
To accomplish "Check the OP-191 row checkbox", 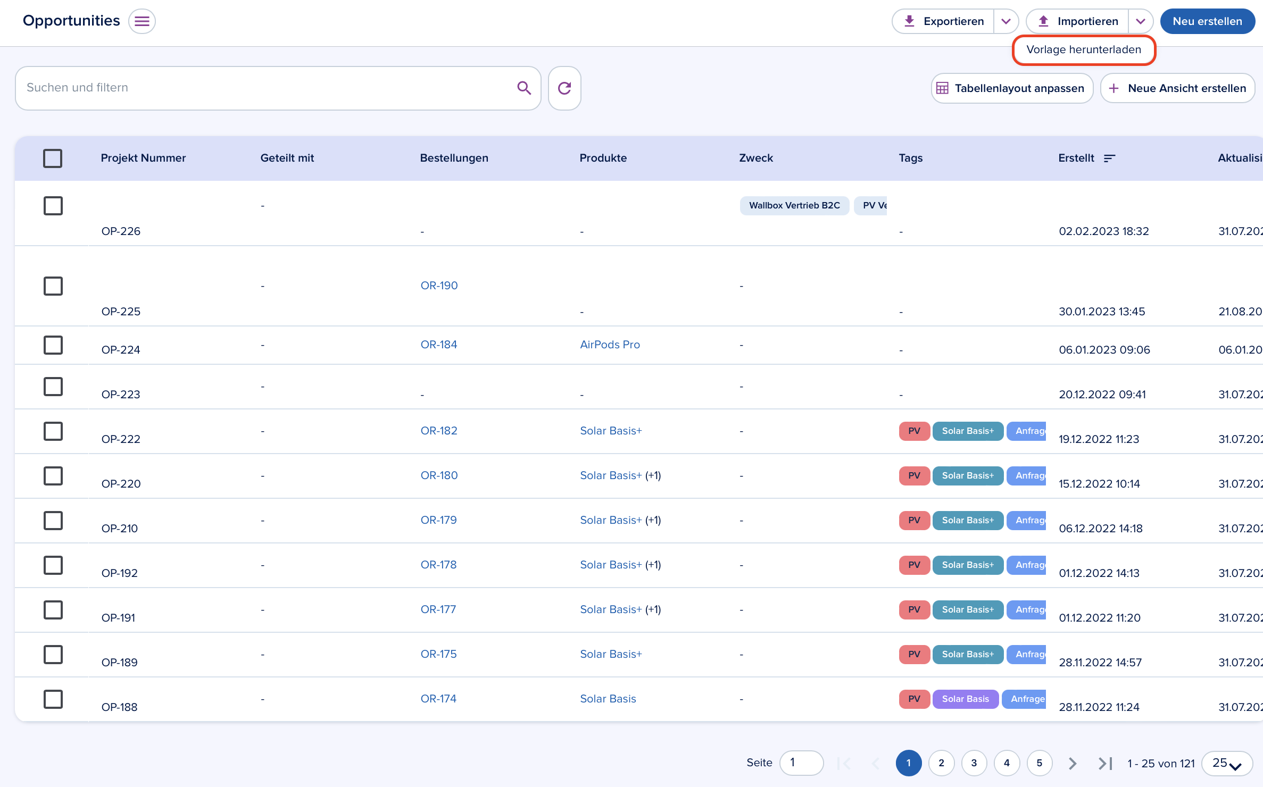I will [x=53, y=609].
